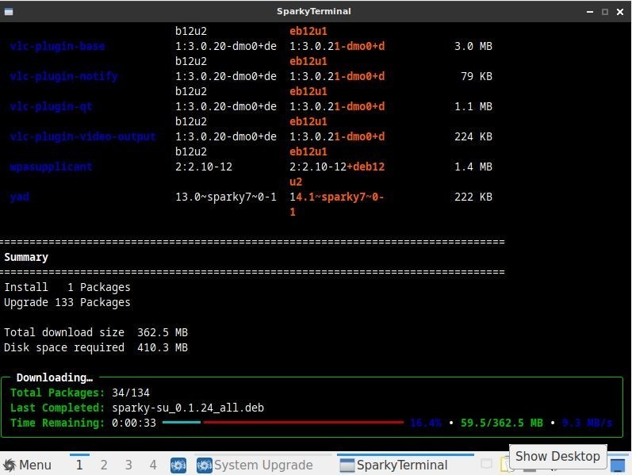Image resolution: width=632 pixels, height=475 pixels.
Task: Click the yad package name
Action: tap(20, 197)
